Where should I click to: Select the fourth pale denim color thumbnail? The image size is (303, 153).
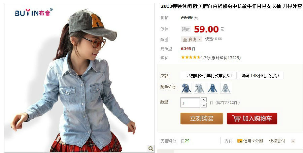226,88
